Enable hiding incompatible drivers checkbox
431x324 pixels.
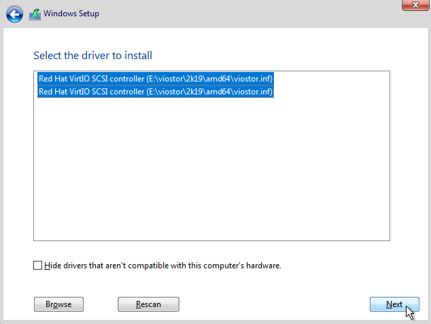[37, 265]
